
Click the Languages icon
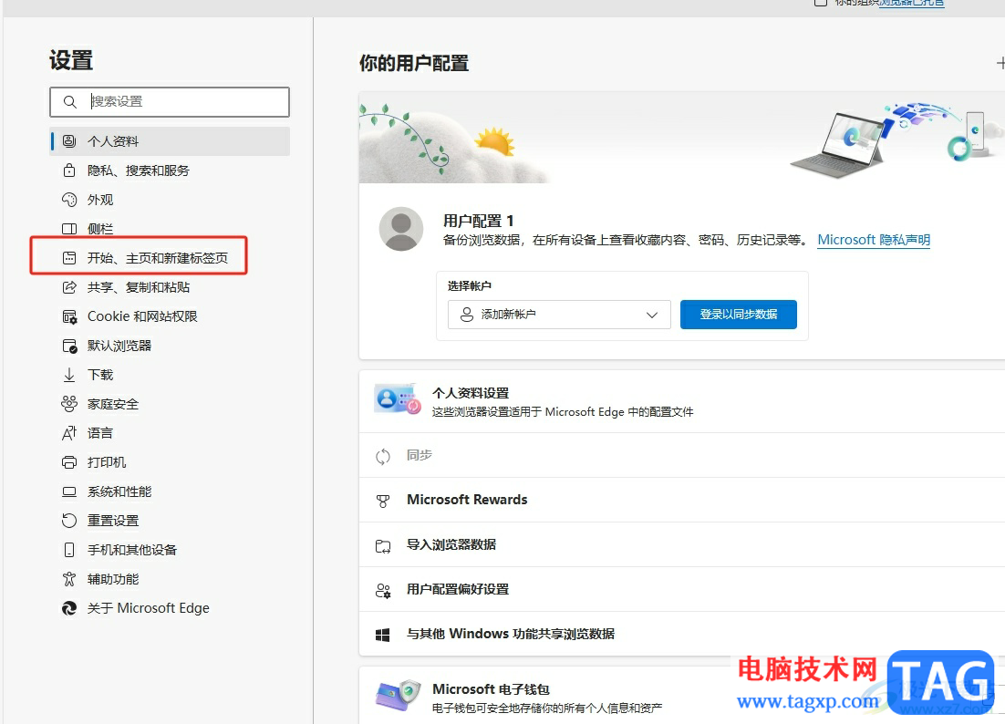69,433
